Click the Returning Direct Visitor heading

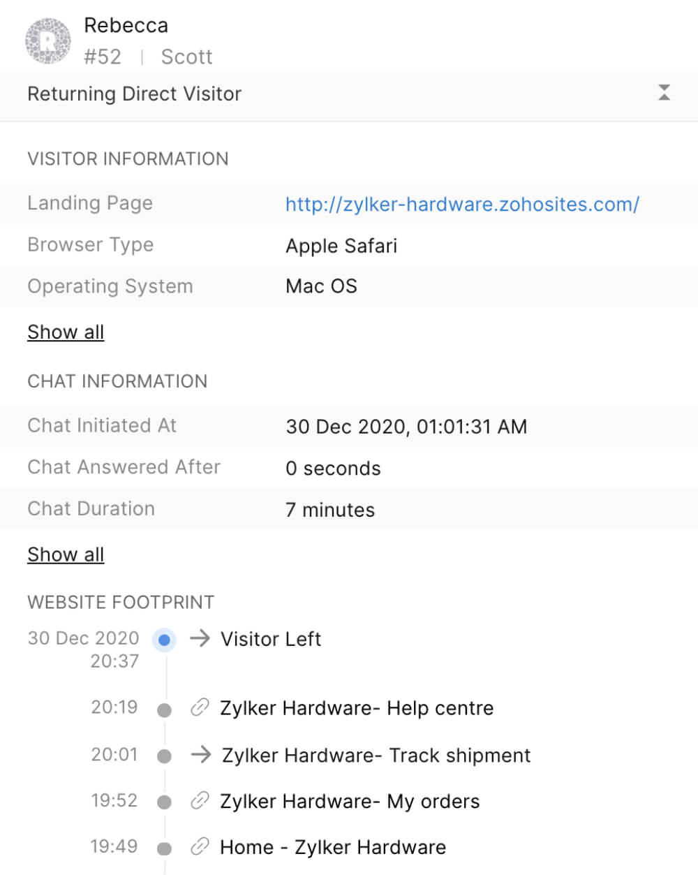pyautogui.click(x=134, y=94)
